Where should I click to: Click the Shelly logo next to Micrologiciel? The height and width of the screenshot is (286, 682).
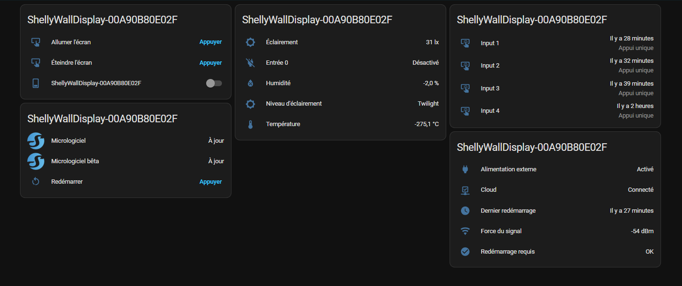tap(35, 141)
